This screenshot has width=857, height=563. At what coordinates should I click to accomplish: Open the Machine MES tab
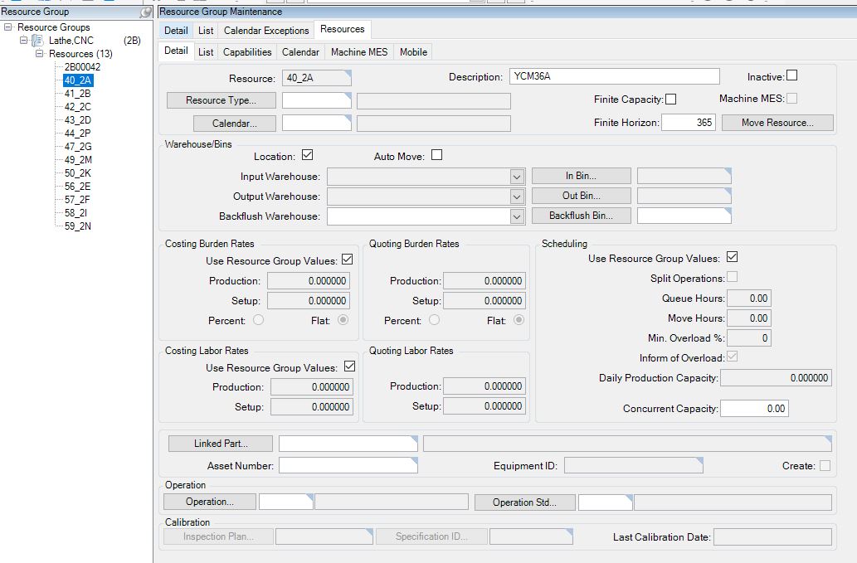[x=359, y=52]
